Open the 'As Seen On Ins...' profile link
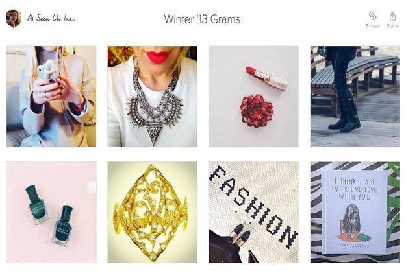The image size is (406, 271). tap(51, 18)
